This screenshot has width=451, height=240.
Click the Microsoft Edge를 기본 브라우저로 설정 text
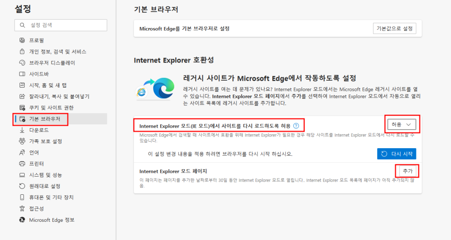[x=184, y=29]
